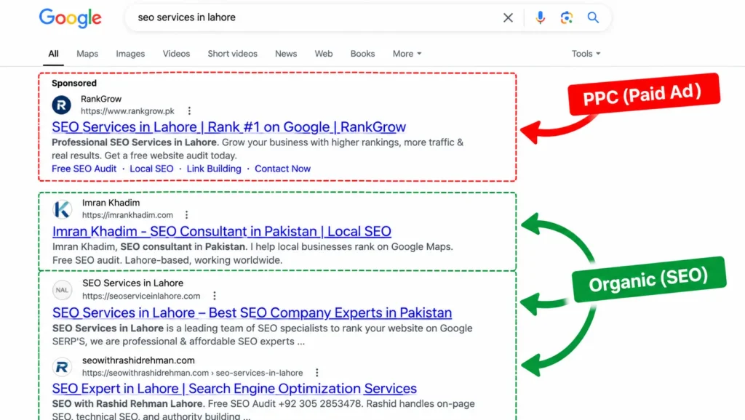This screenshot has width=745, height=420.
Task: Click the Imran Khadim K favicon
Action: pyautogui.click(x=63, y=209)
